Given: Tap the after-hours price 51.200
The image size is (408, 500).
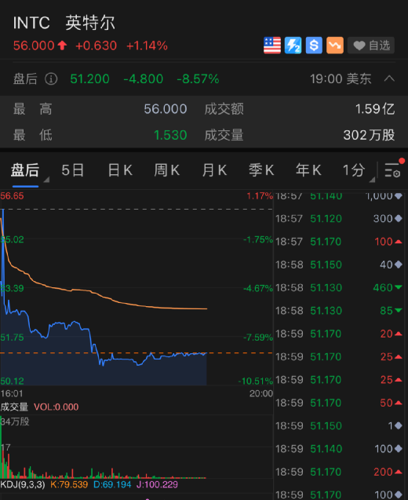Looking at the screenshot, I should coord(89,78).
